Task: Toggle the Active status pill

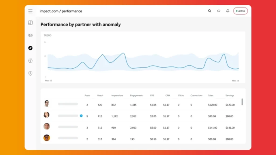Action: [240, 11]
